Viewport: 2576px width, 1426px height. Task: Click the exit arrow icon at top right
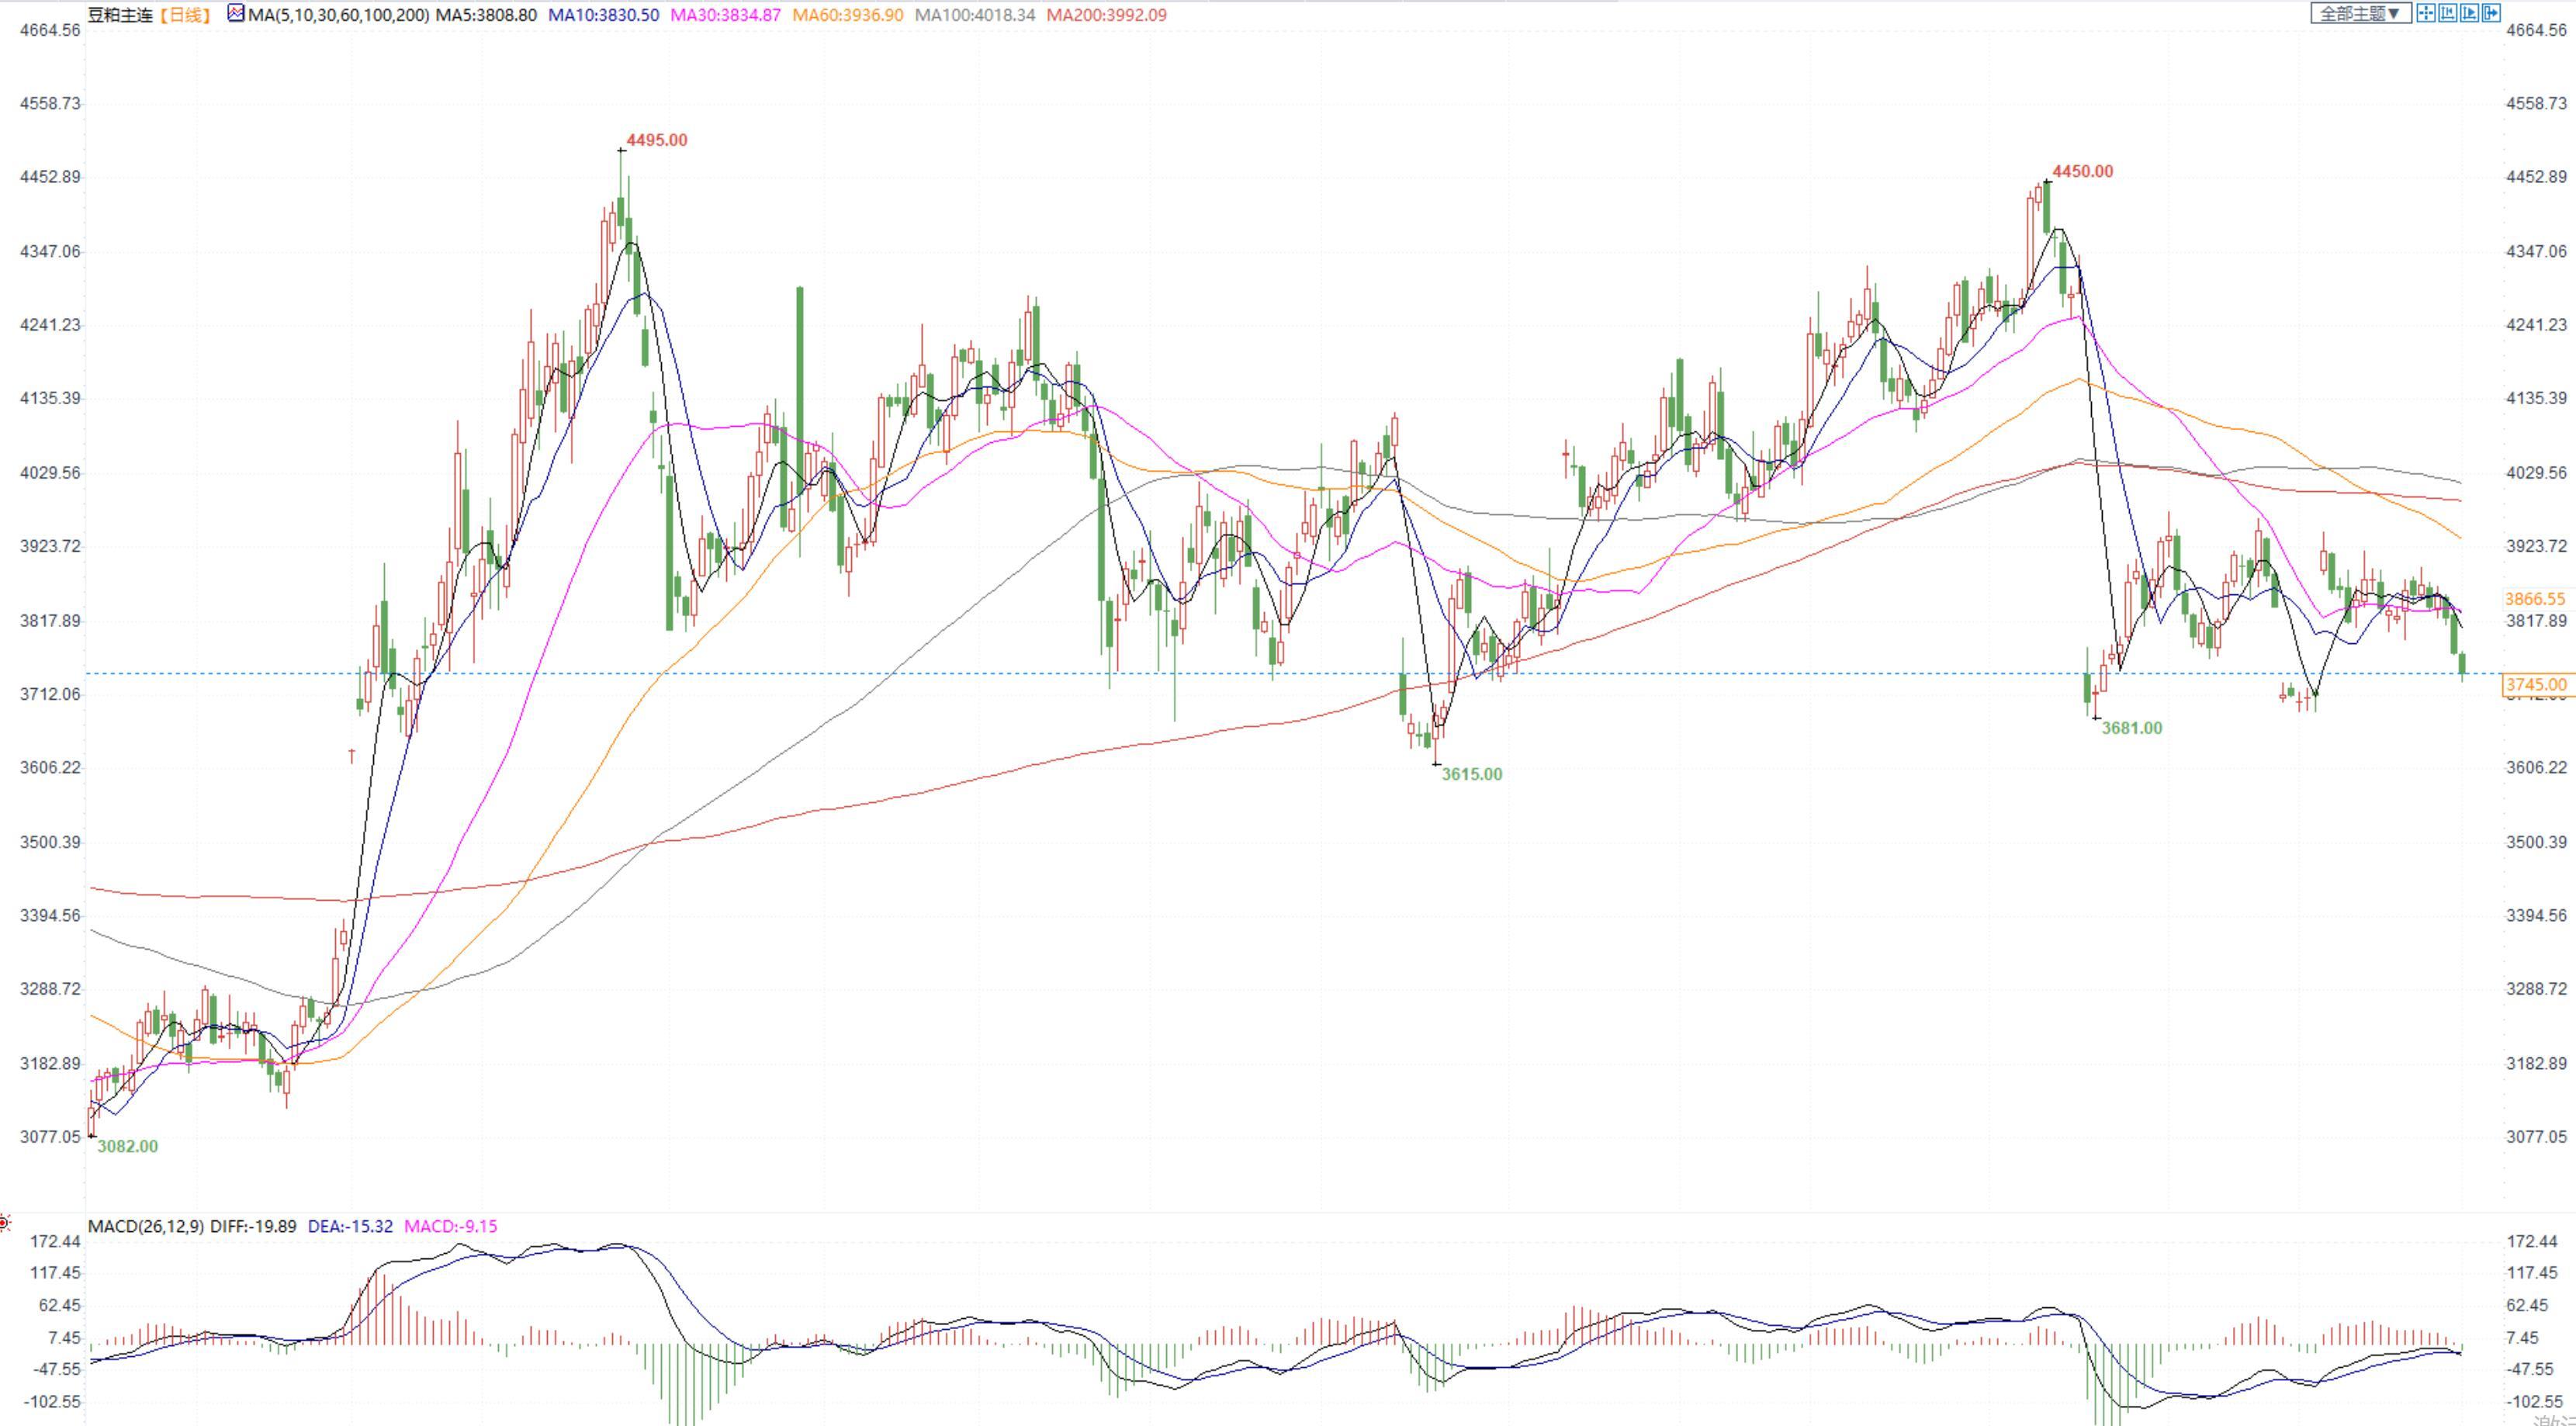[x=2491, y=13]
